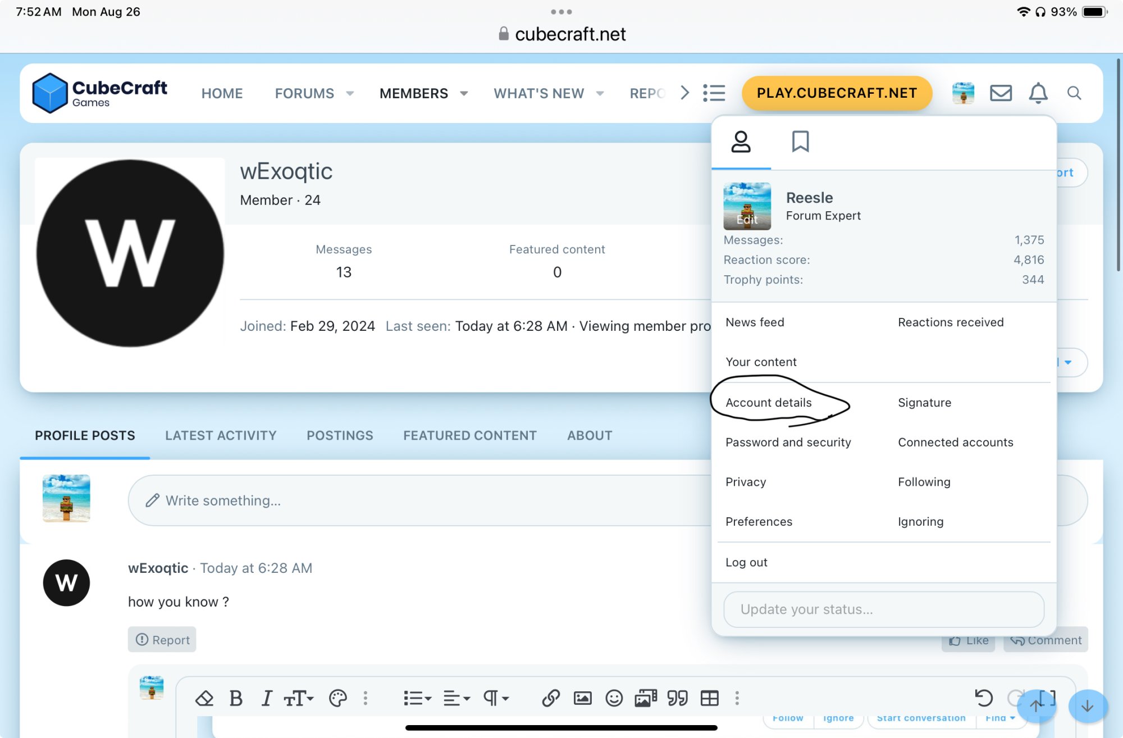Image resolution: width=1123 pixels, height=738 pixels.
Task: Expand the Forums dropdown arrow
Action: click(x=350, y=93)
